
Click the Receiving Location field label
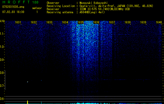[61, 6]
